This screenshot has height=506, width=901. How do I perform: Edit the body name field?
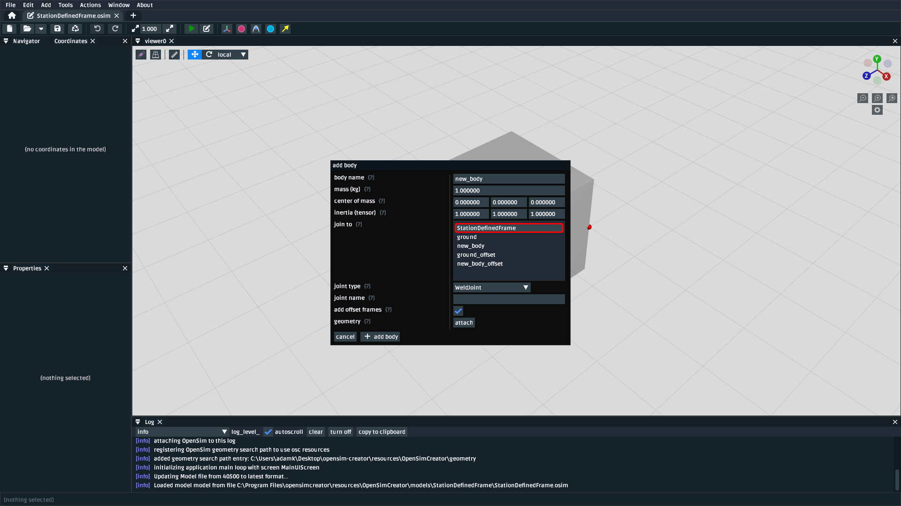509,179
